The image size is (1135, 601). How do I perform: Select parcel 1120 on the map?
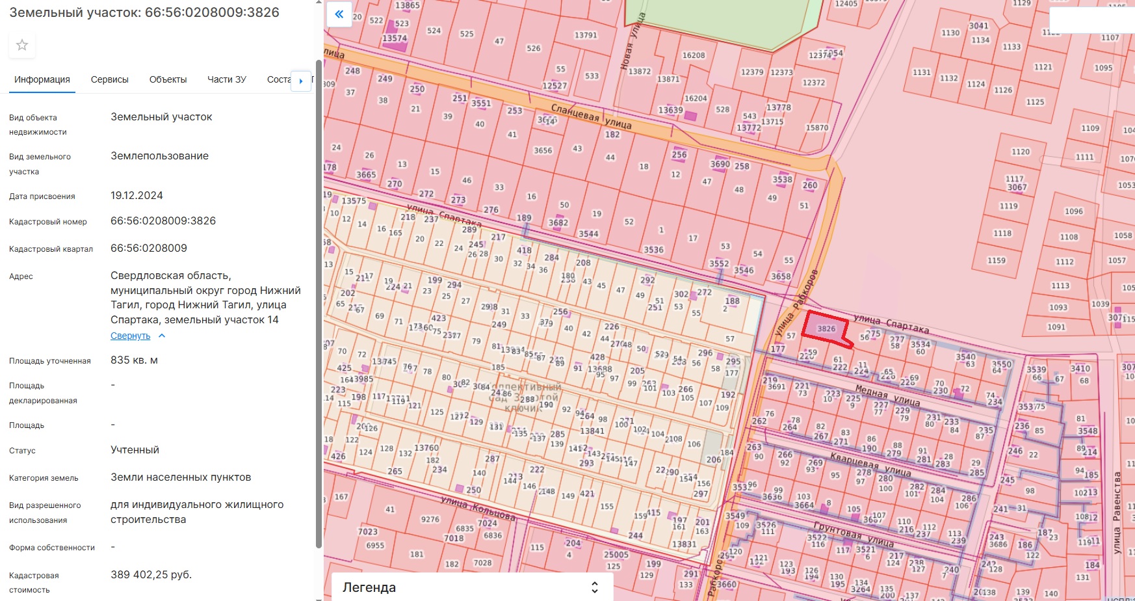pyautogui.click(x=1021, y=152)
